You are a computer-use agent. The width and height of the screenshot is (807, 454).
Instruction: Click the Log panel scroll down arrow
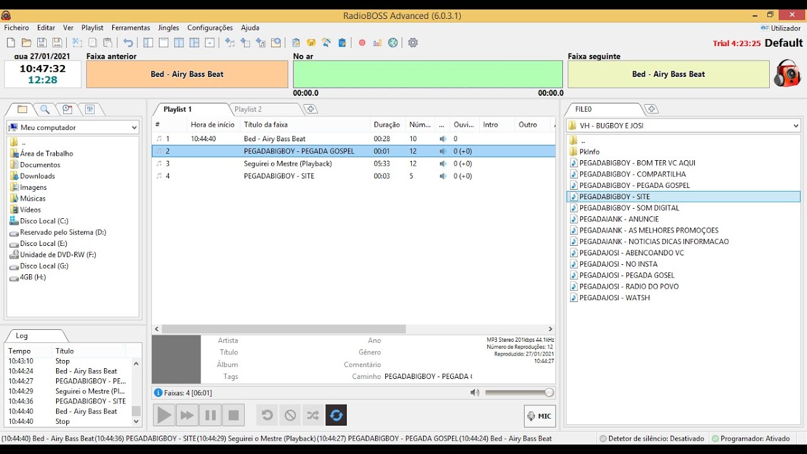(x=136, y=421)
